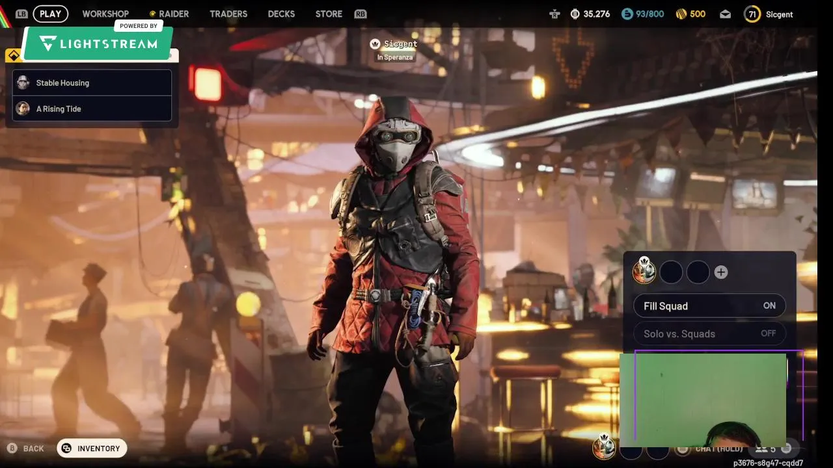Screen dimensions: 833x468
Task: Open the Sicgent profile name in top bar
Action: pos(779,14)
